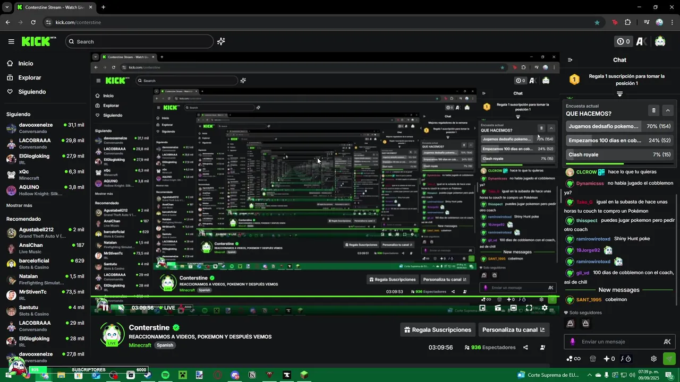Open the user avatar menu in the header
Image resolution: width=680 pixels, height=382 pixels.
(660, 41)
